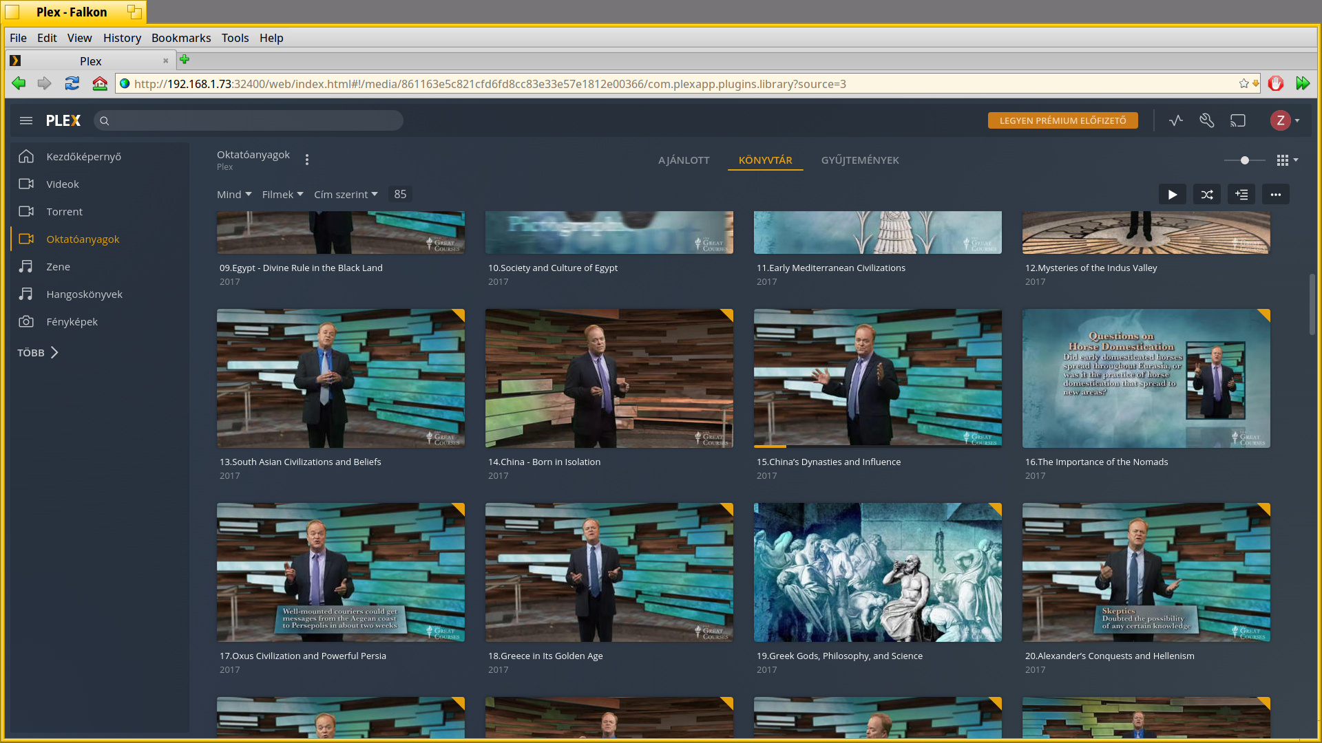Click the AdBlock hand icon

[1276, 83]
